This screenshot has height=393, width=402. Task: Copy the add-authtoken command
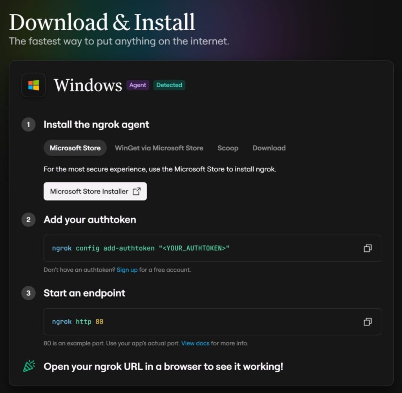(x=367, y=248)
